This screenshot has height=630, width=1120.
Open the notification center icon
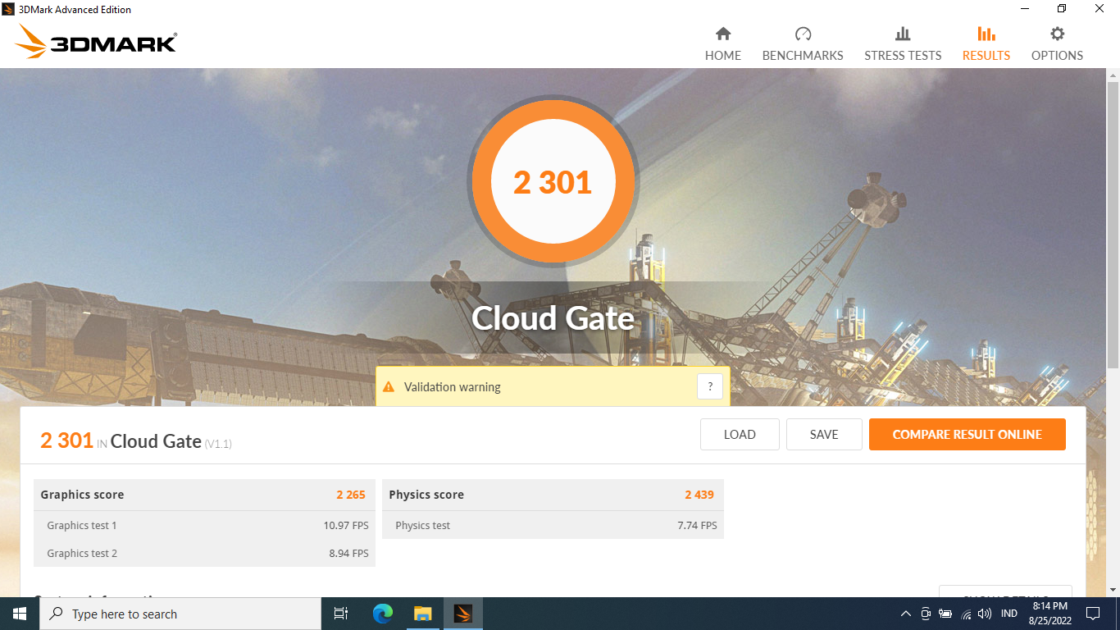pyautogui.click(x=1092, y=614)
